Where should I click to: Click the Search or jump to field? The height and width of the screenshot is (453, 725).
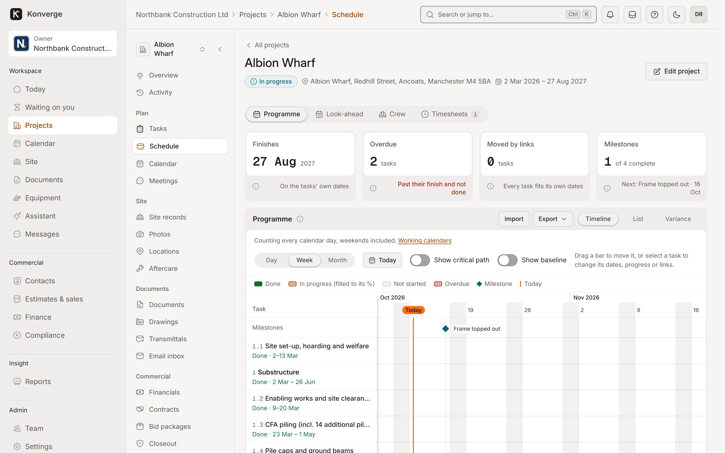[x=508, y=14]
